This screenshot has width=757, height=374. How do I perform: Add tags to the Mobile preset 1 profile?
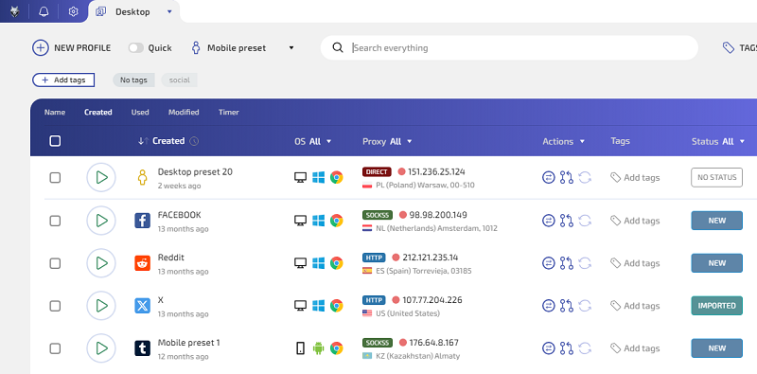635,348
